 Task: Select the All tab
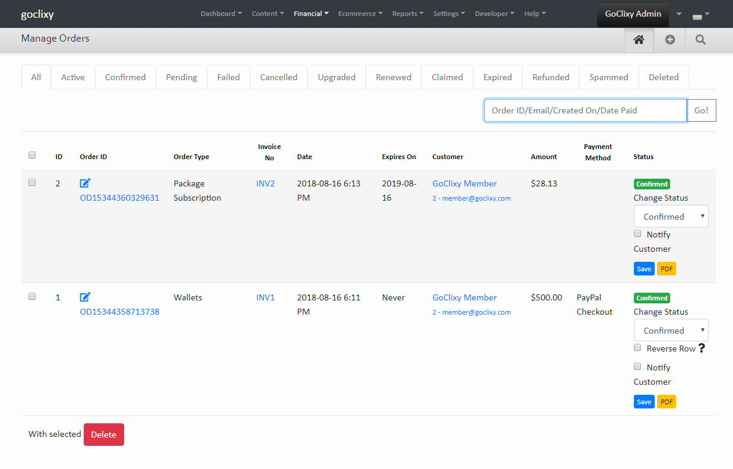coord(36,77)
